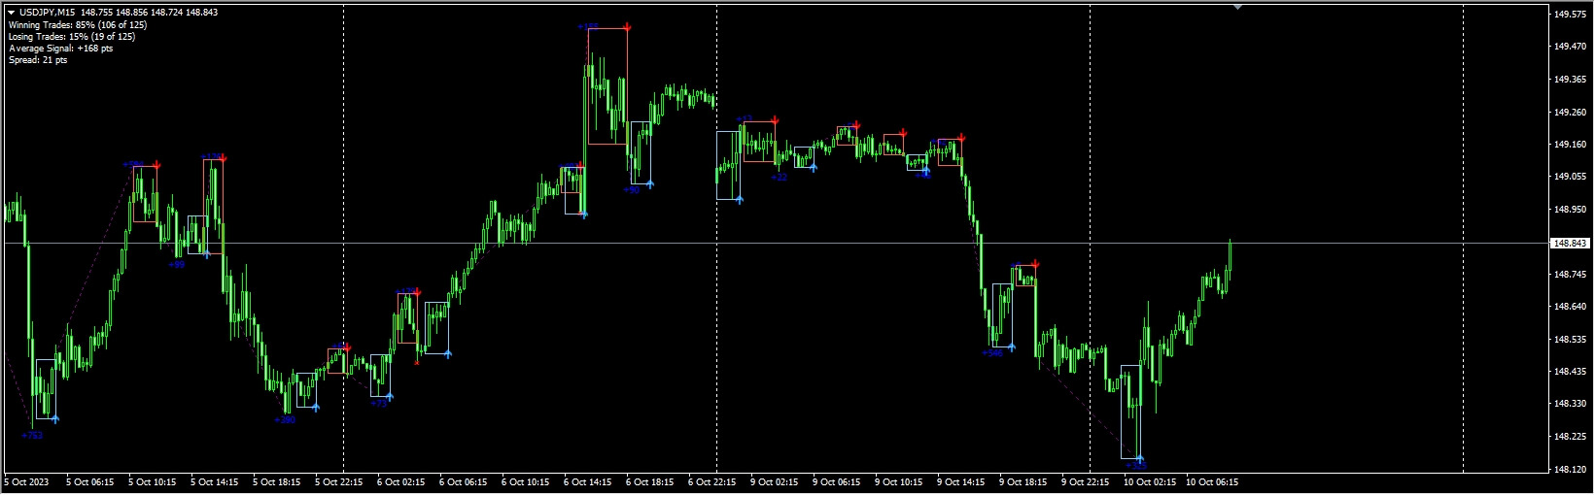
Task: Click the '5 Oct 06:15' time axis label
Action: click(x=90, y=481)
